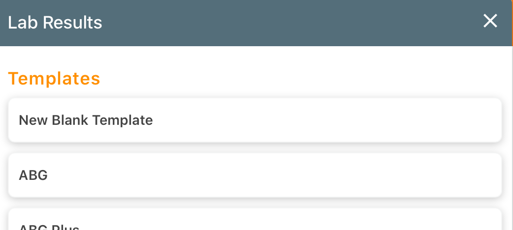Viewport: 513px width, 230px height.
Task: Click the New Blank Template card
Action: click(255, 120)
